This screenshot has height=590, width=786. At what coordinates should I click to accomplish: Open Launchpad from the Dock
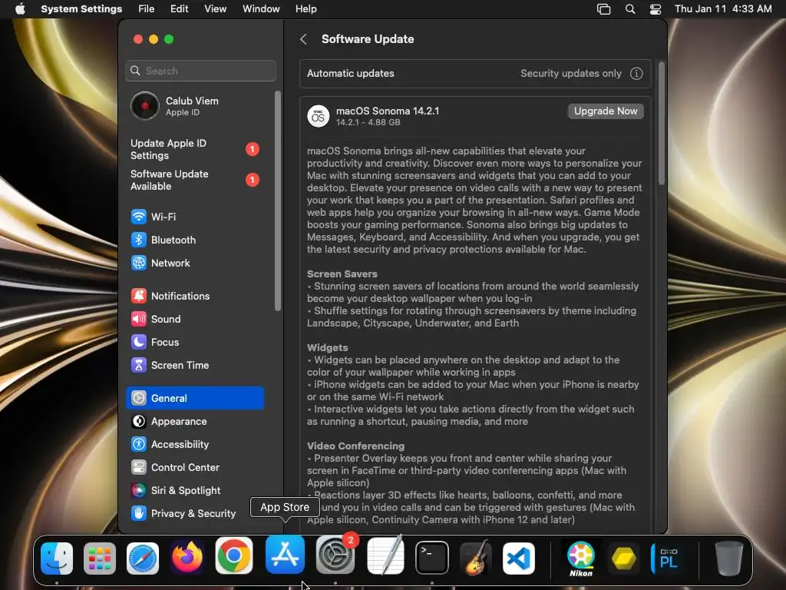pos(99,558)
